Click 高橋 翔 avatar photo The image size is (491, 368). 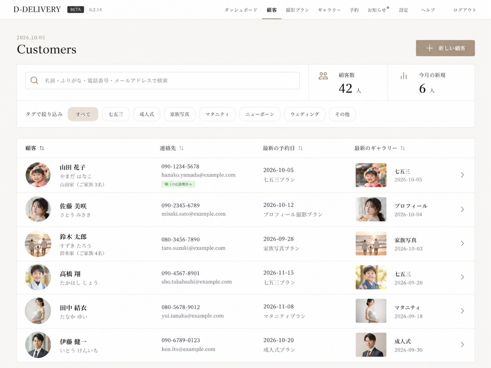(38, 277)
